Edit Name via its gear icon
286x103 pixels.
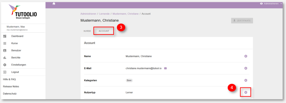[246, 56]
